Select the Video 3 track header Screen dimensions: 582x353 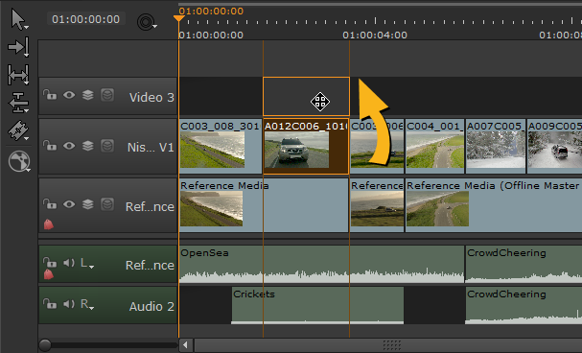pyautogui.click(x=107, y=96)
